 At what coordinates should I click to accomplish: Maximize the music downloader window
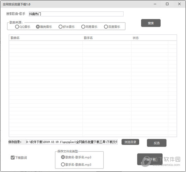167,4
